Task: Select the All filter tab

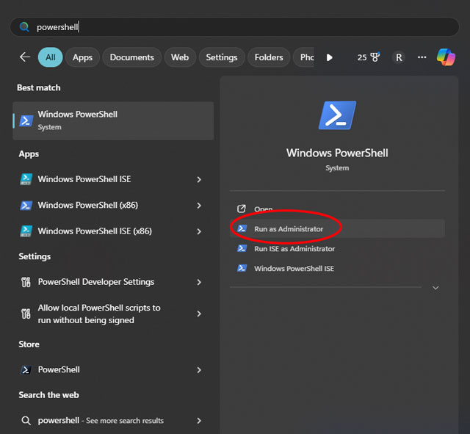Action: [x=51, y=57]
